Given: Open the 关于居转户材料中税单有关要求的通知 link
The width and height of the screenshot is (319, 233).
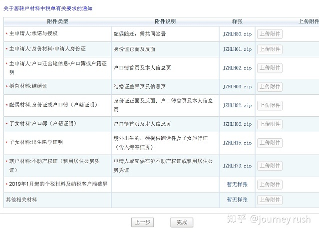Looking at the screenshot, I should pos(48,8).
